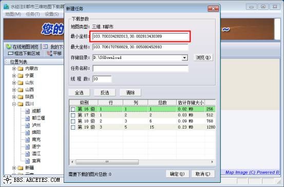Click the 全选 button
The height and width of the screenshot is (187, 284).
point(79,93)
